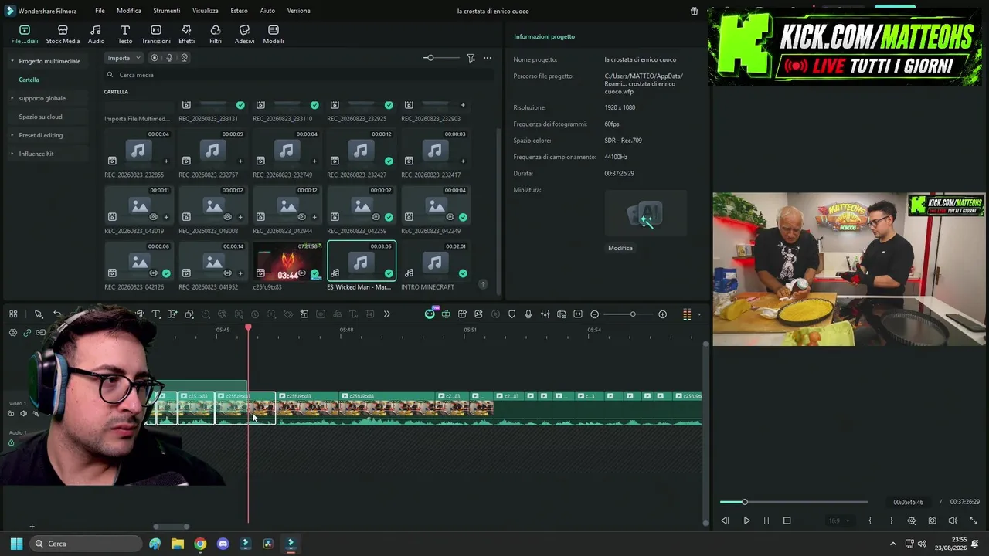989x556 pixels.
Task: Open the Testo tab
Action: [x=124, y=34]
